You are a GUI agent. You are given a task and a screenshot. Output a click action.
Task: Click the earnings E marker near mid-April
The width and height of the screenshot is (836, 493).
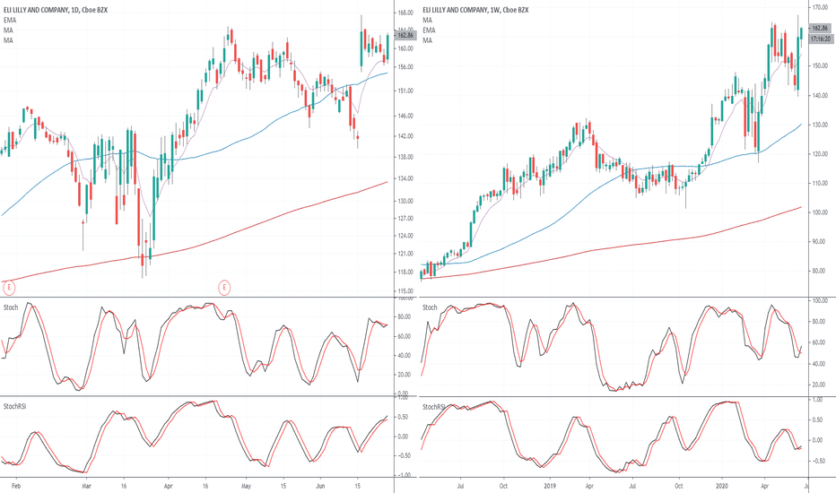coord(224,289)
